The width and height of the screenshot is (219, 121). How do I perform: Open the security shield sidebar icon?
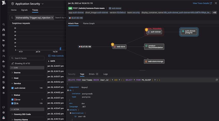[4, 88]
